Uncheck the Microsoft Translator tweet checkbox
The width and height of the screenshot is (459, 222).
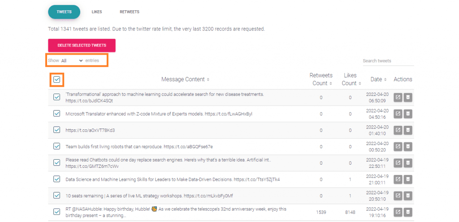(57, 114)
